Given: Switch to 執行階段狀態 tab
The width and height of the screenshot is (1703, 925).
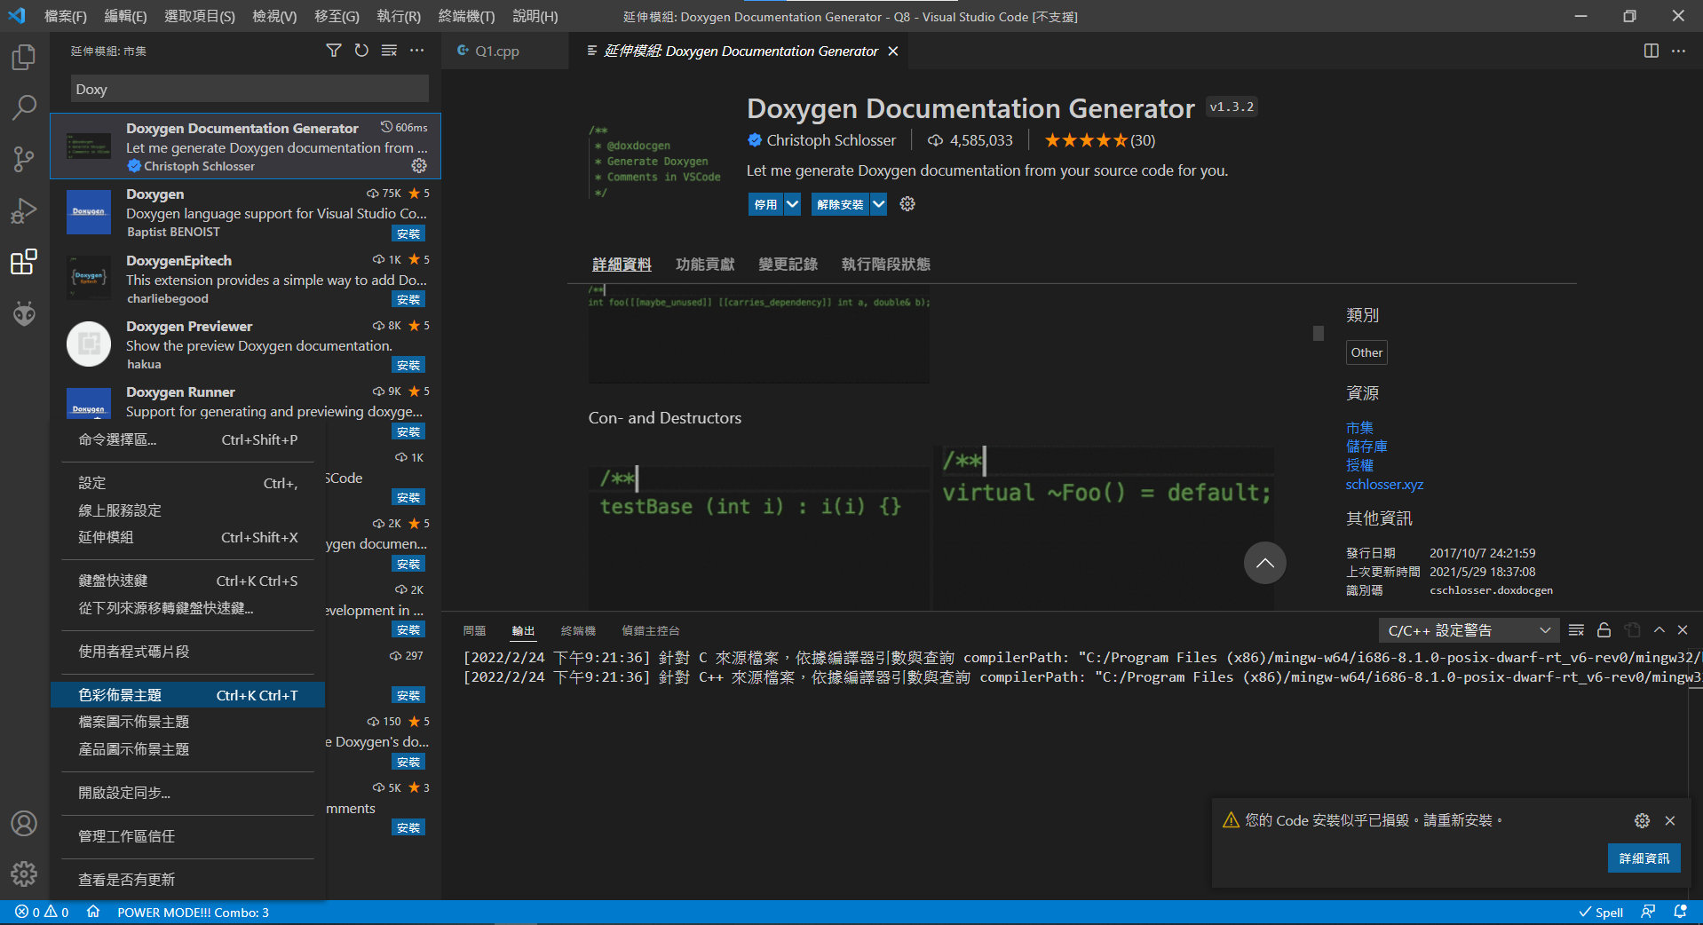Looking at the screenshot, I should (885, 265).
